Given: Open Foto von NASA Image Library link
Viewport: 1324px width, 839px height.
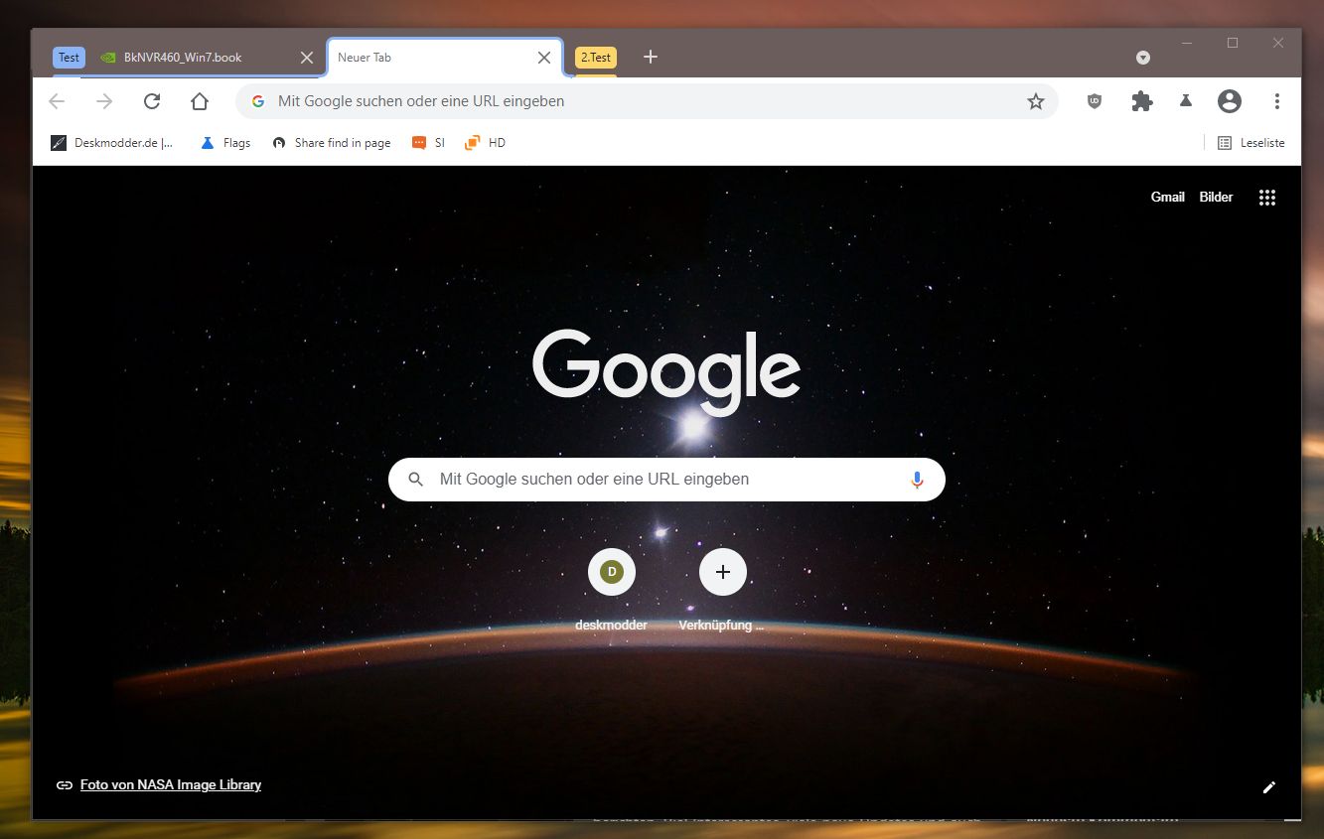Looking at the screenshot, I should point(171,785).
